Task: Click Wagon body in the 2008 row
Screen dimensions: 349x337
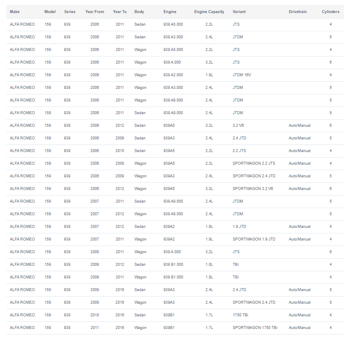Action: 140,252
